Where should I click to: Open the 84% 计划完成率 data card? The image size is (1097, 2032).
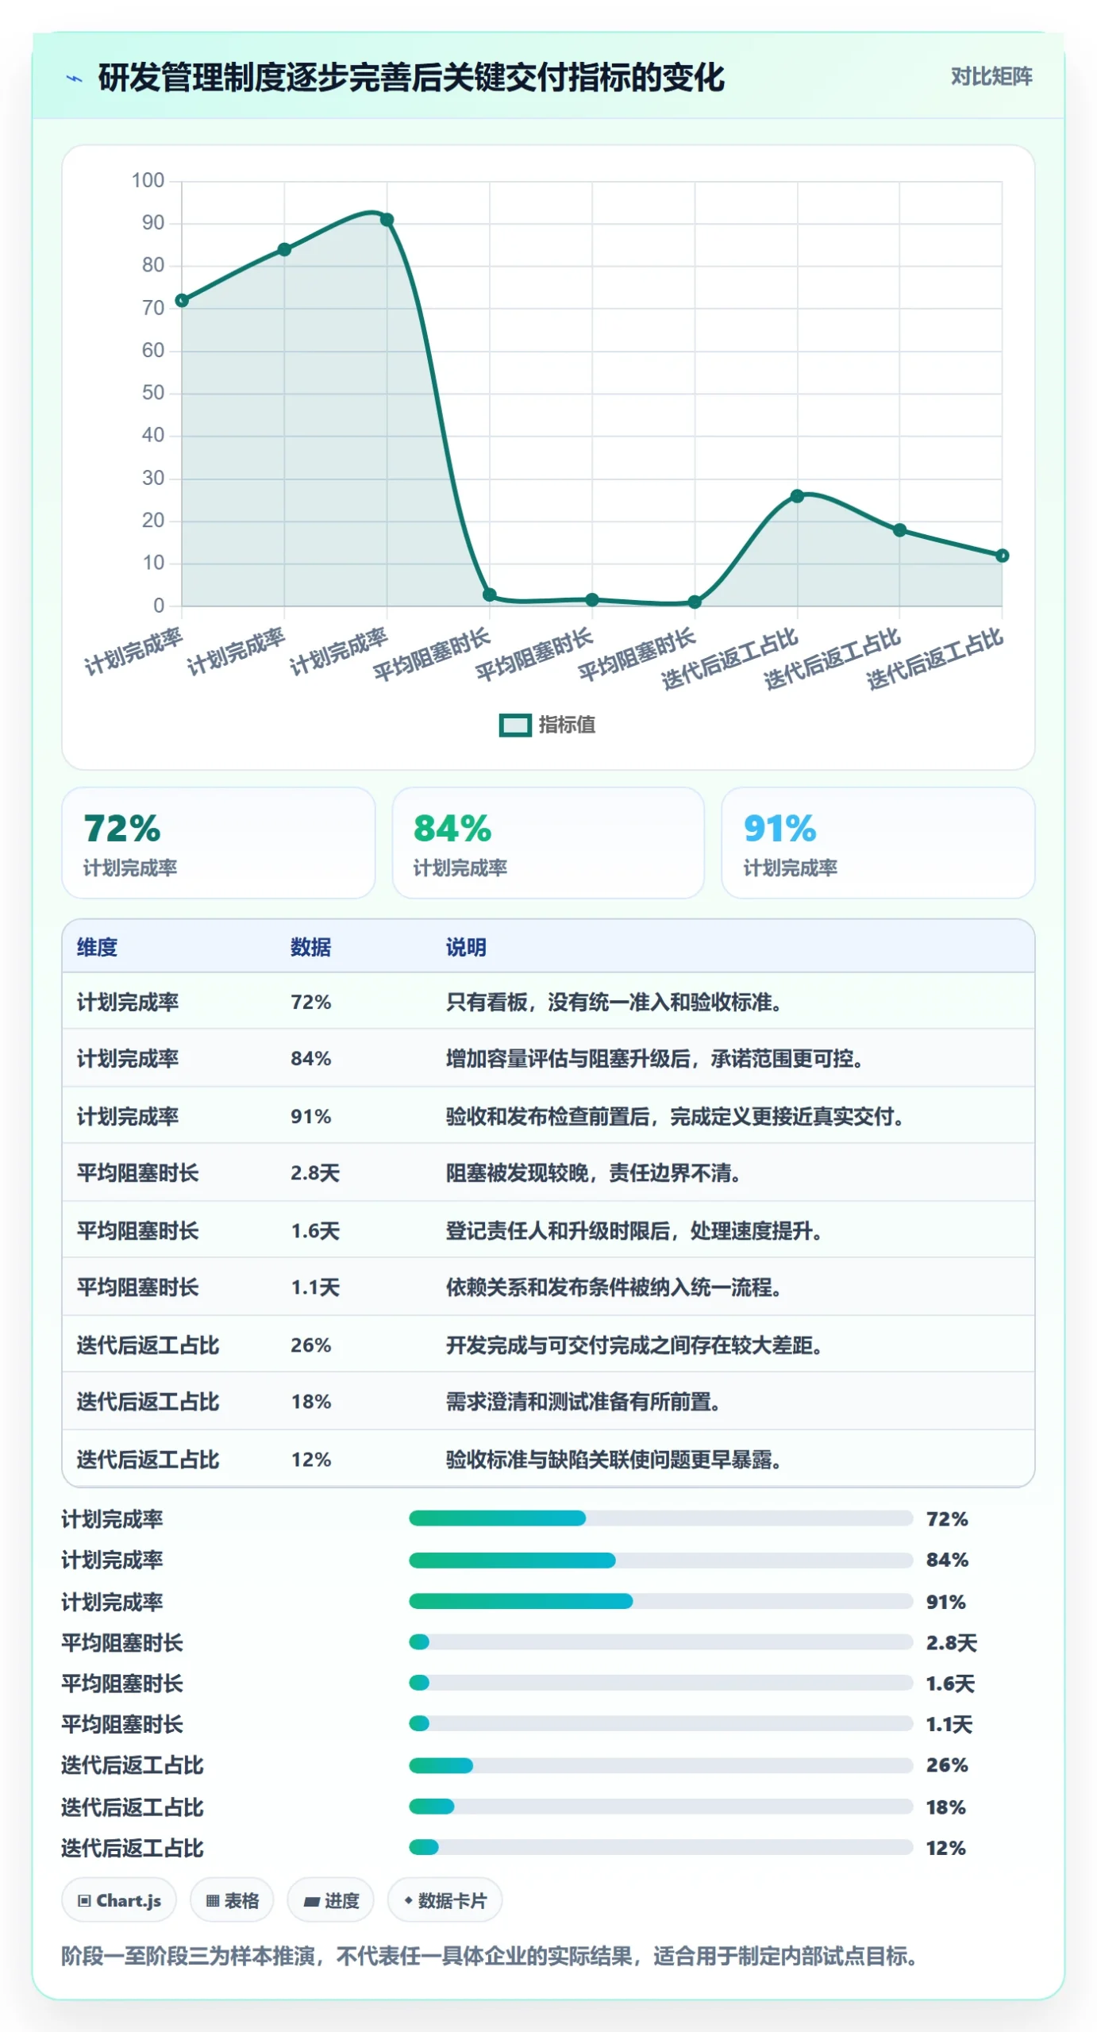click(x=548, y=842)
